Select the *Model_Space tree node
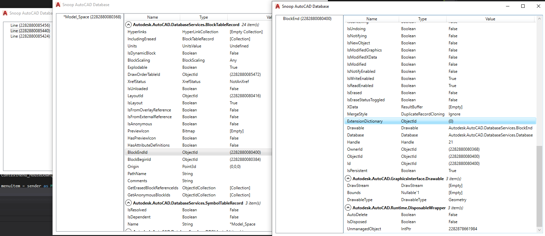The height and width of the screenshot is (236, 545). tap(92, 17)
